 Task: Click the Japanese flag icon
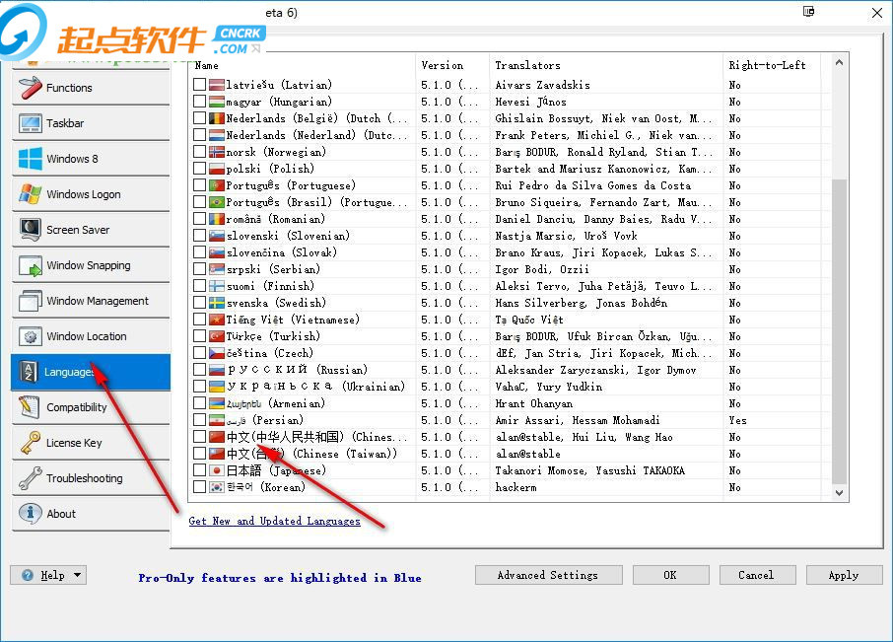point(217,470)
